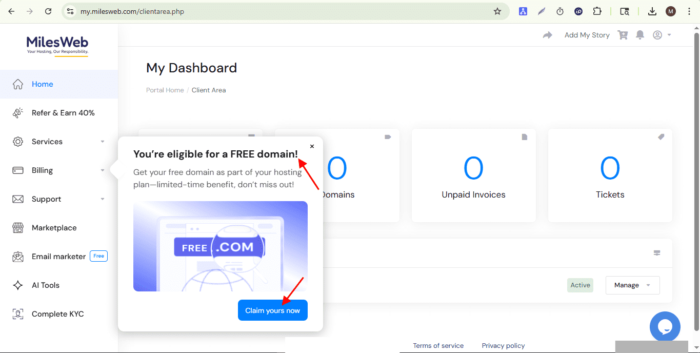This screenshot has width=700, height=353.
Task: Click the notifications bell icon
Action: click(640, 35)
